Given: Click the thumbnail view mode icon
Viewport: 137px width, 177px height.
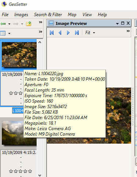Looking at the screenshot, I should pos(3,33).
